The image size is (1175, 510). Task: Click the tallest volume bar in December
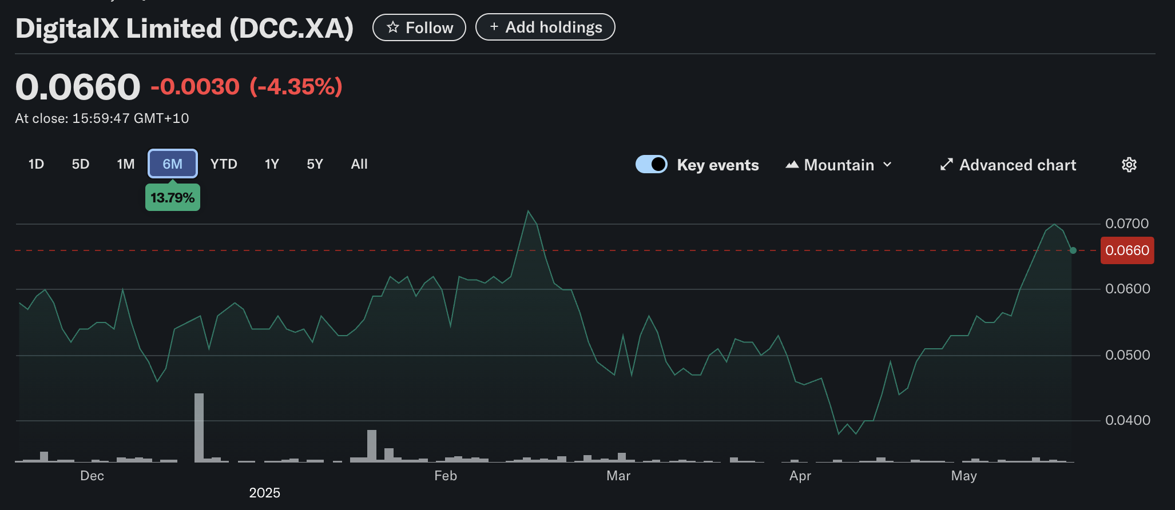[199, 427]
